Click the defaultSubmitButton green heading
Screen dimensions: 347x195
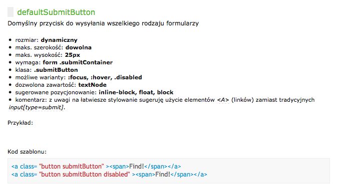56,12
